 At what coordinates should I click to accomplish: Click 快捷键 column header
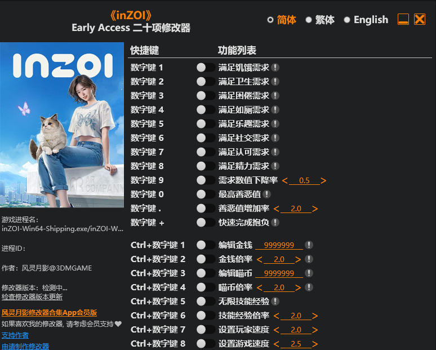point(145,50)
